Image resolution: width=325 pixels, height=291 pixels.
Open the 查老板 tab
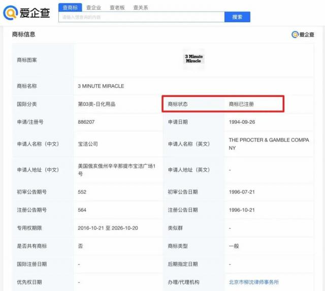(117, 8)
